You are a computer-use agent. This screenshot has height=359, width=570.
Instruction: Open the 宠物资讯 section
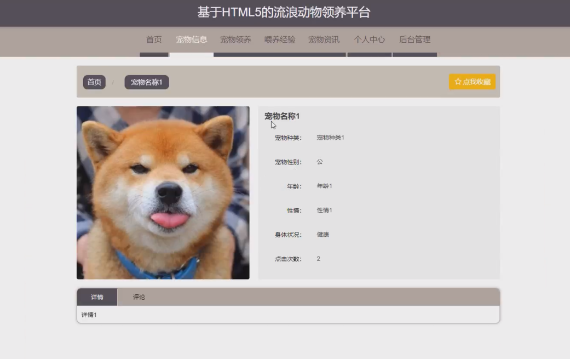323,39
